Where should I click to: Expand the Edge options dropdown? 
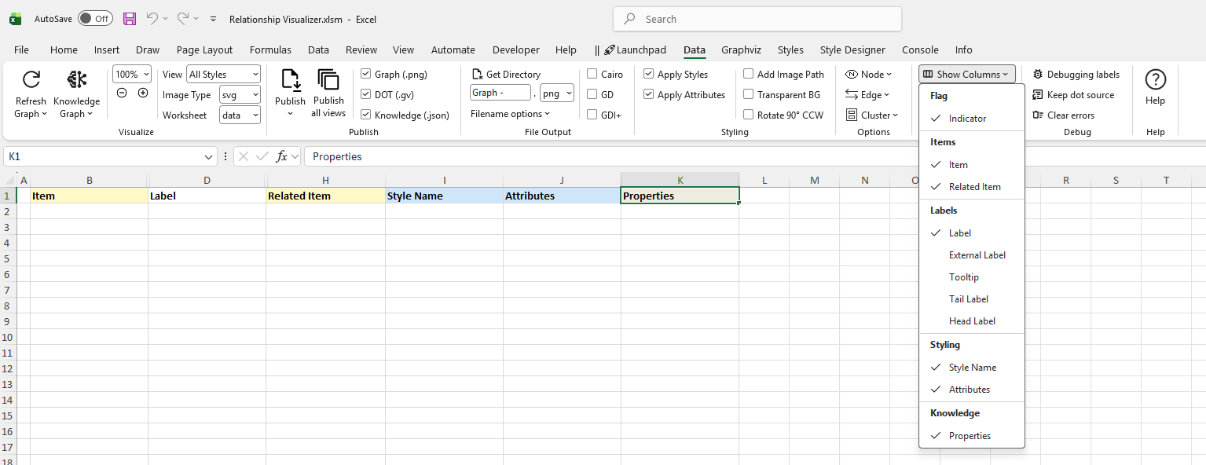tap(867, 95)
